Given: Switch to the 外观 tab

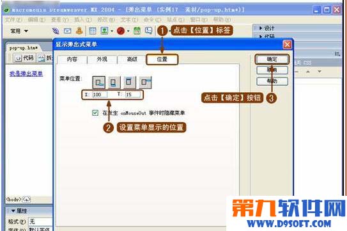Looking at the screenshot, I should [102, 60].
